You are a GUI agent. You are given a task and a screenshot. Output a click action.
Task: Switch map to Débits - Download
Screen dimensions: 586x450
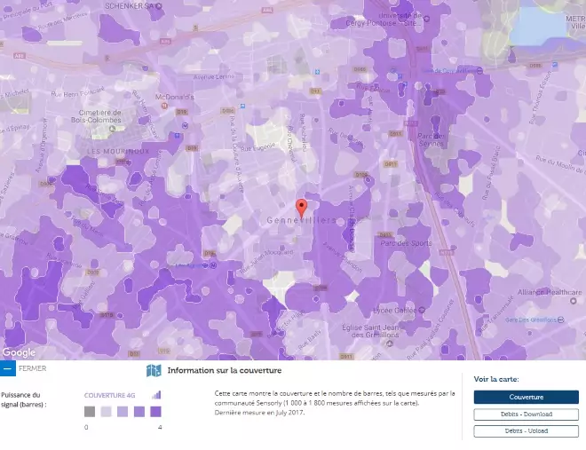(x=527, y=414)
